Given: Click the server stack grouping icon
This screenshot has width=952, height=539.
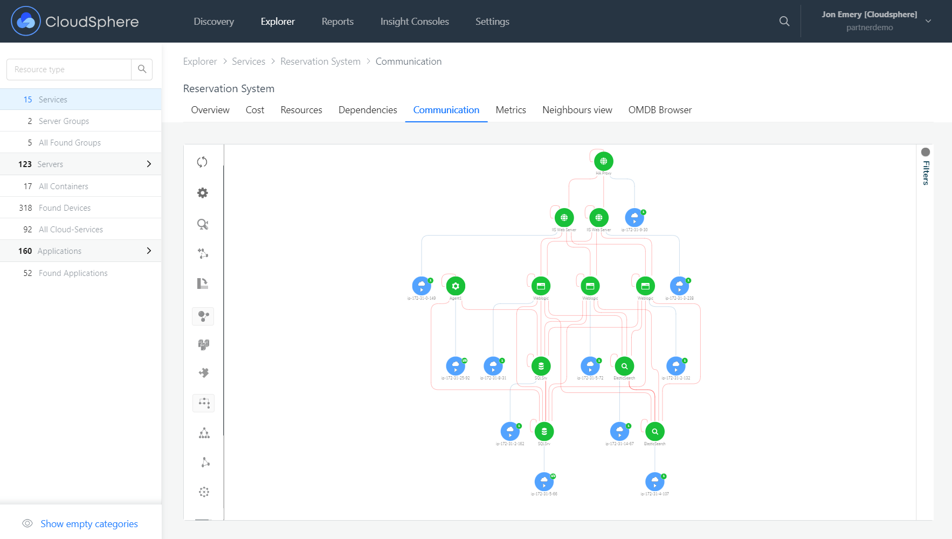Looking at the screenshot, I should click(x=203, y=344).
